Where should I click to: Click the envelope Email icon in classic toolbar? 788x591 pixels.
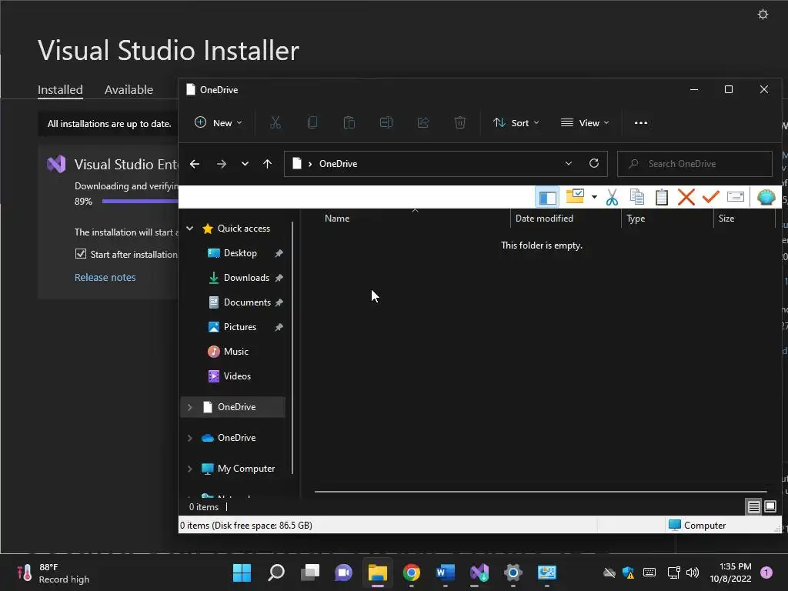click(x=735, y=196)
